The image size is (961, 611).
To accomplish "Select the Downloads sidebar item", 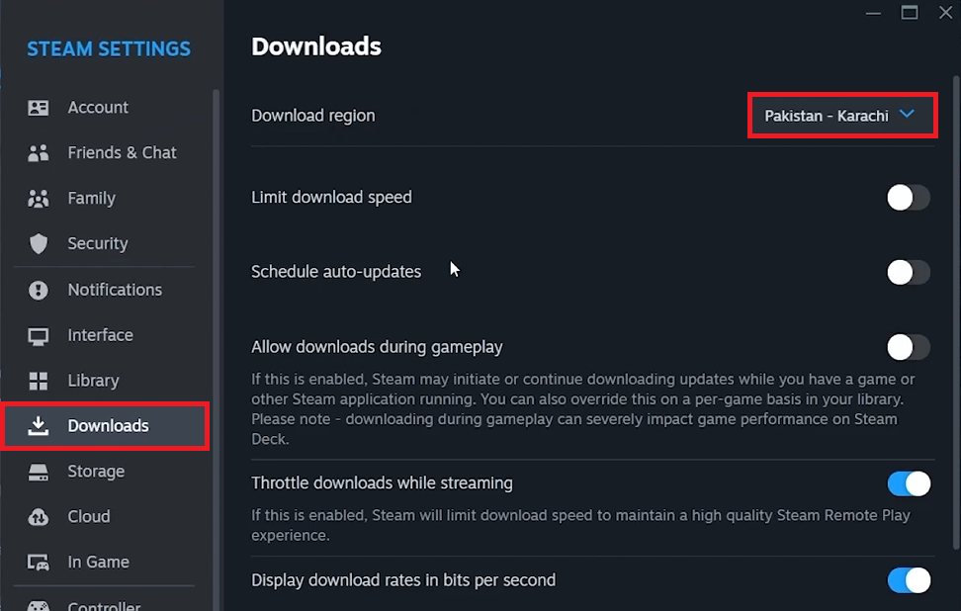I will [105, 426].
